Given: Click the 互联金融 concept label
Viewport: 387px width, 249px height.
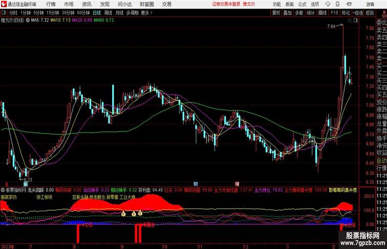Looking at the screenshot, I should tap(80, 197).
